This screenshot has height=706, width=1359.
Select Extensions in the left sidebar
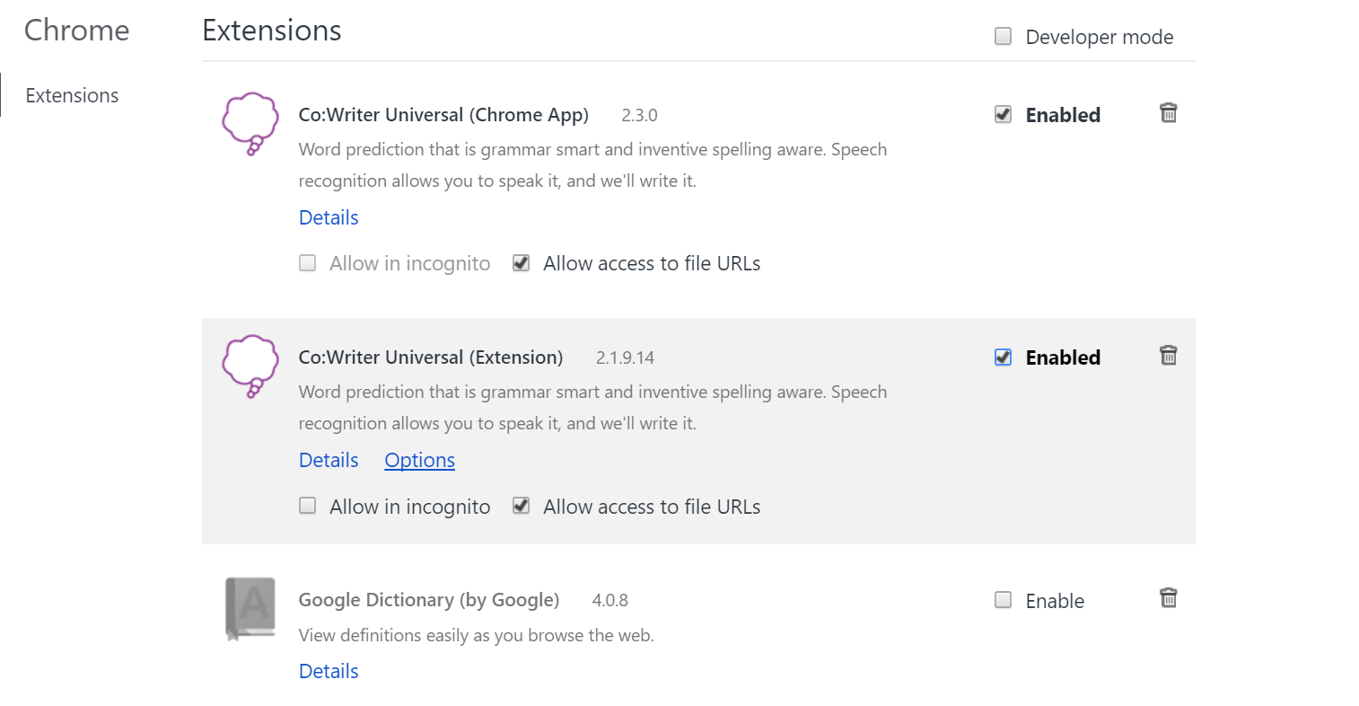tap(72, 95)
